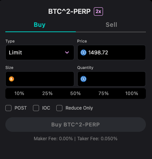Click the 2x leverage badge
152x159 pixels.
(98, 11)
